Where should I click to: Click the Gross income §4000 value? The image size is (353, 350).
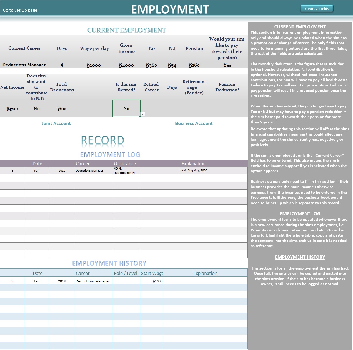(x=126, y=65)
